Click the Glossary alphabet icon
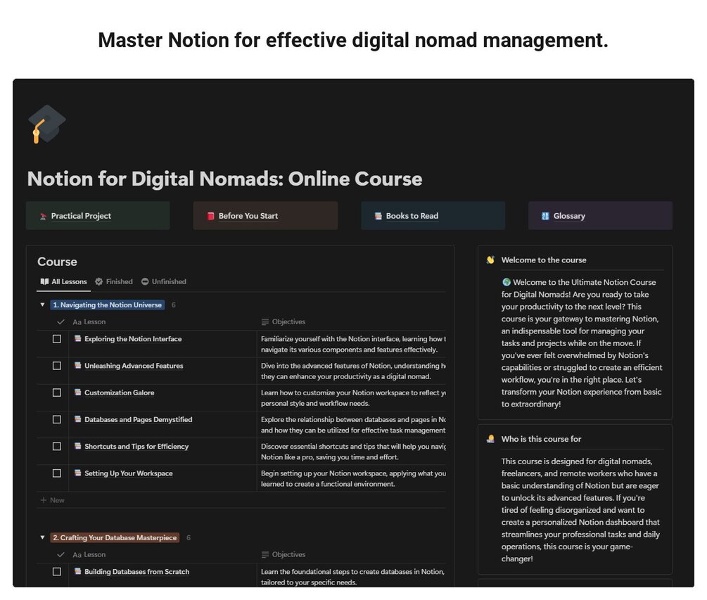Image resolution: width=707 pixels, height=600 pixels. (545, 216)
